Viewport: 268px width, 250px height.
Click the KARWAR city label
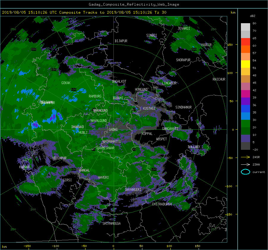25,167
